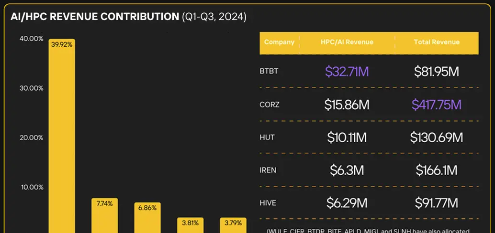The height and width of the screenshot is (233, 495).
Task: Click the 30.00% y-axis label
Action: 32,88
